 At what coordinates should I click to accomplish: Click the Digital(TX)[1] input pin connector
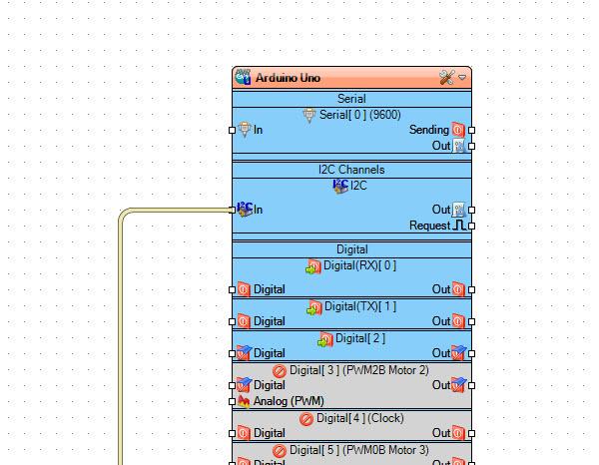[x=232, y=322]
